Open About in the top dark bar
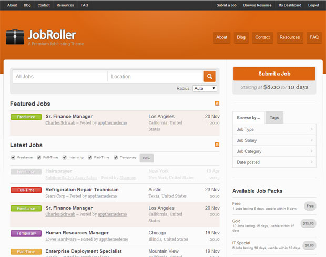Screen dimensions: 326x257 coord(12,5)
